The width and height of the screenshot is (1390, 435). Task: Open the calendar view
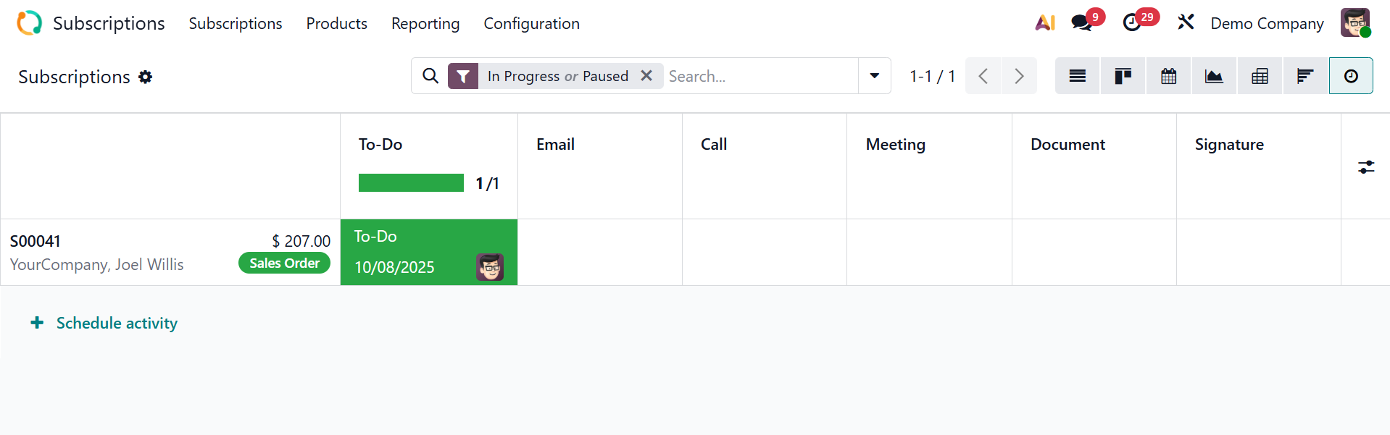click(1168, 76)
